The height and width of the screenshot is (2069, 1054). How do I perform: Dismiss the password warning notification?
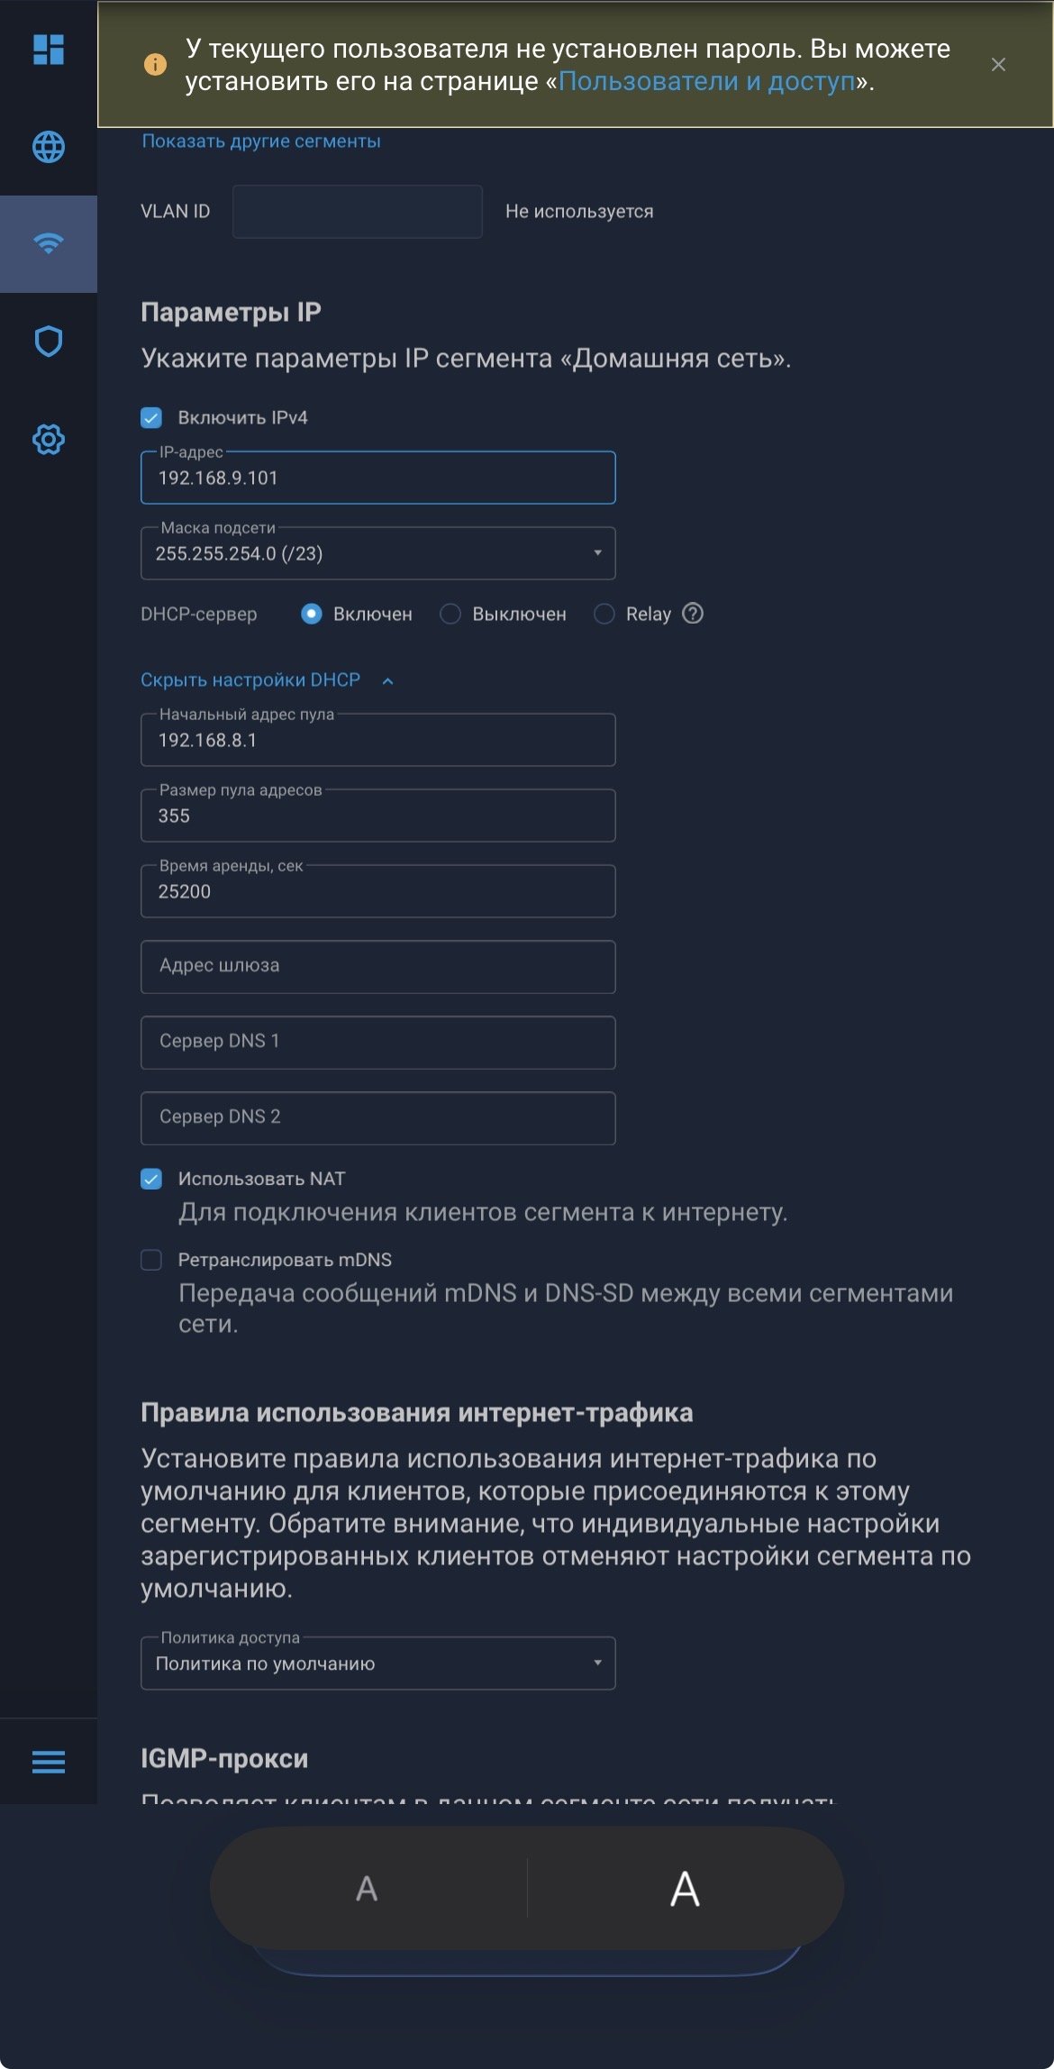click(998, 65)
